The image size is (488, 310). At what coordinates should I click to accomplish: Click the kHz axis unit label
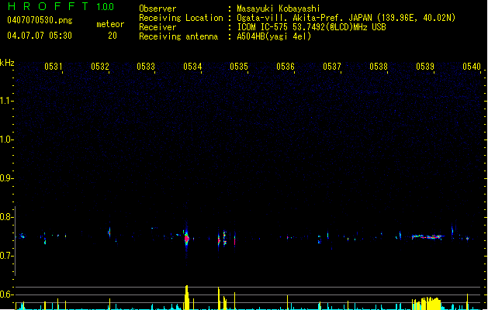(x=7, y=63)
